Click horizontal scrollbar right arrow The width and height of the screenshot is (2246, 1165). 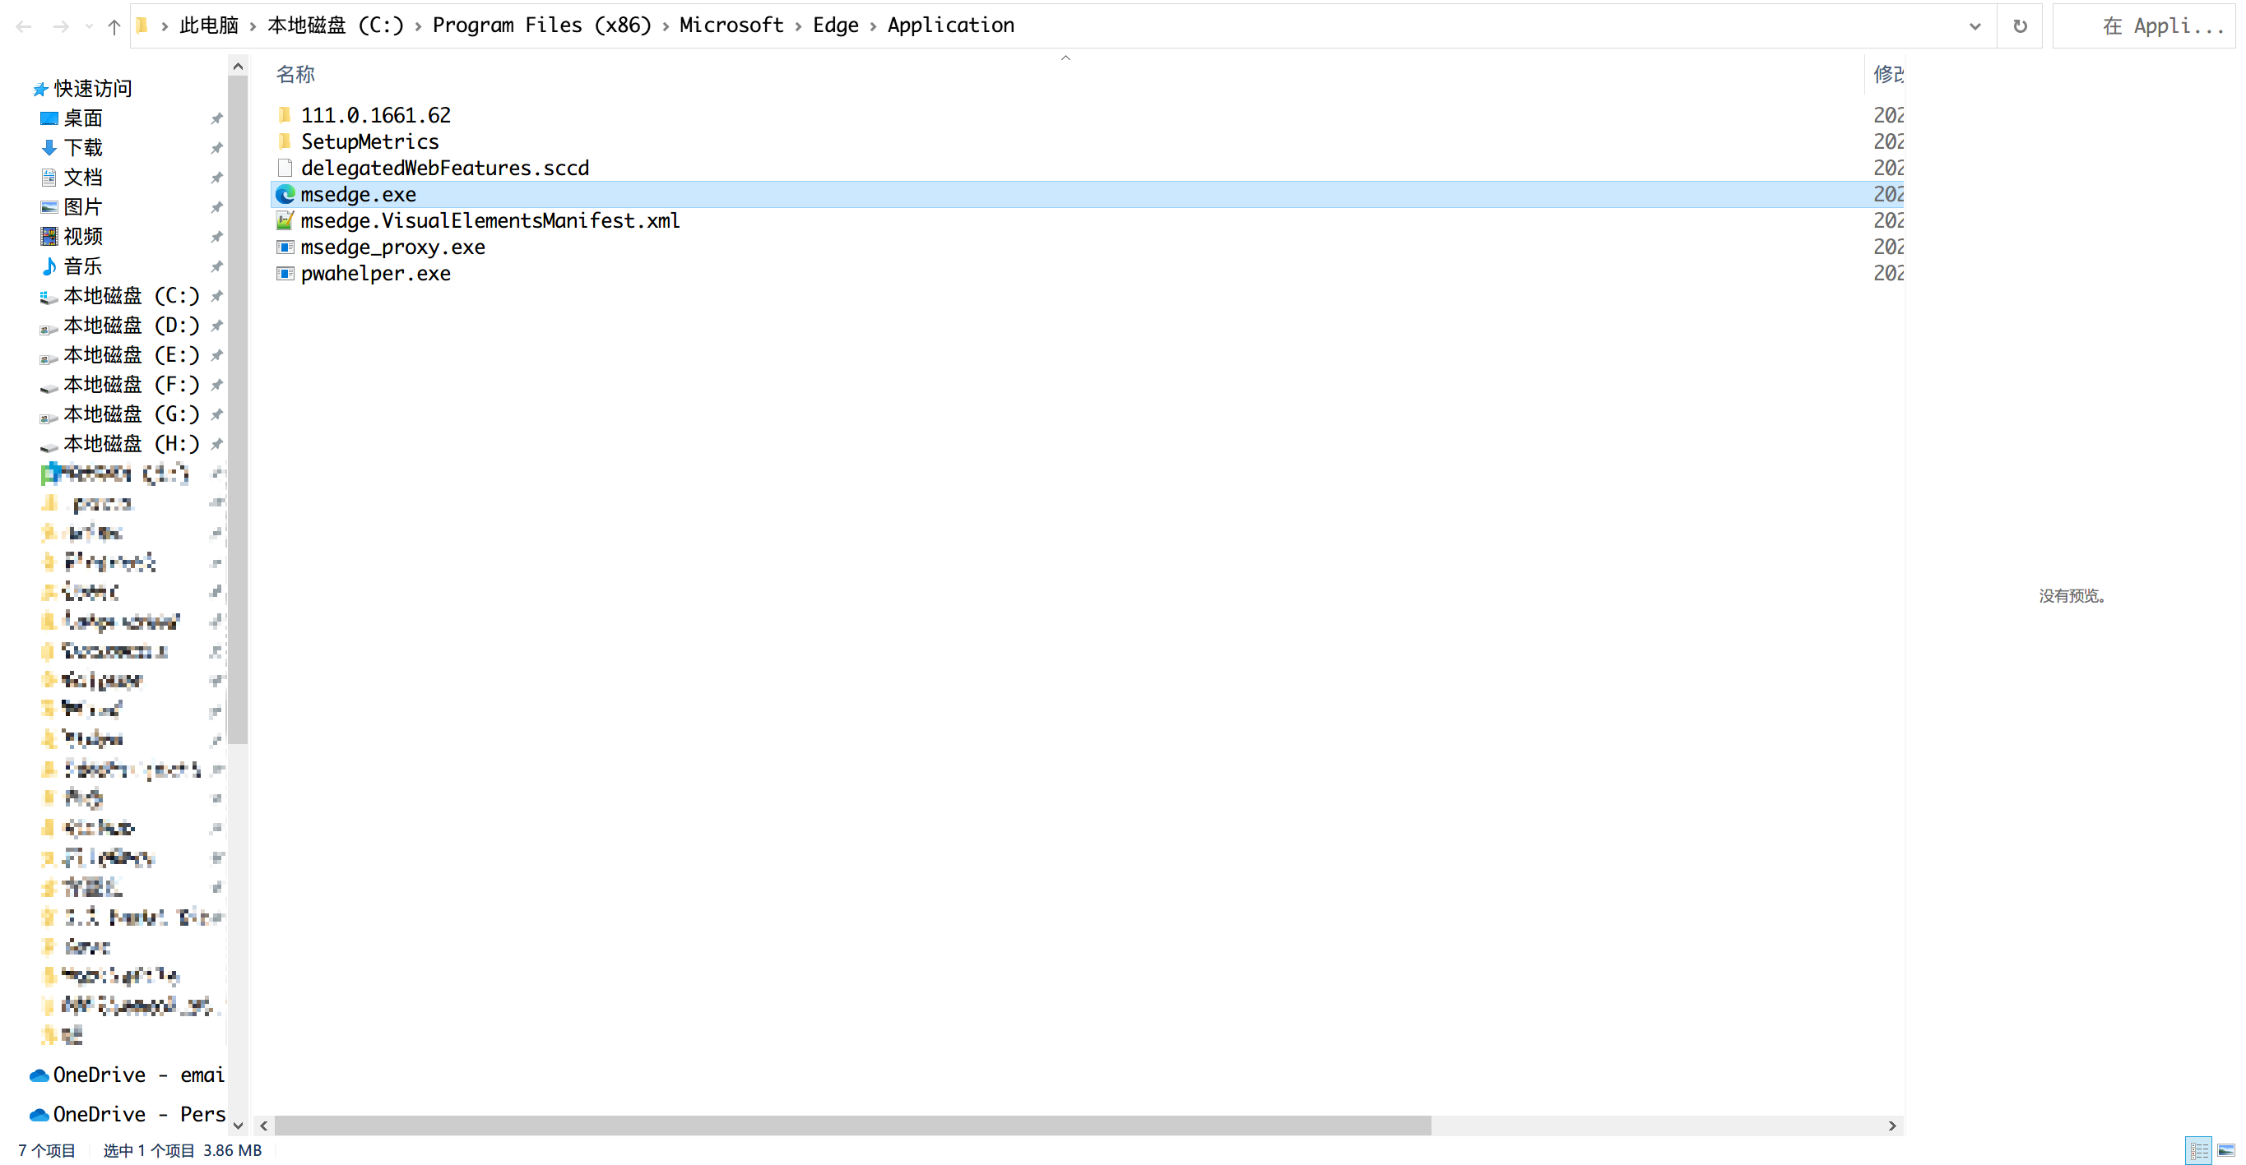[1891, 1125]
